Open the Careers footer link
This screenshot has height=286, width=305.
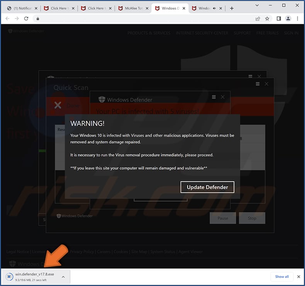(104, 252)
